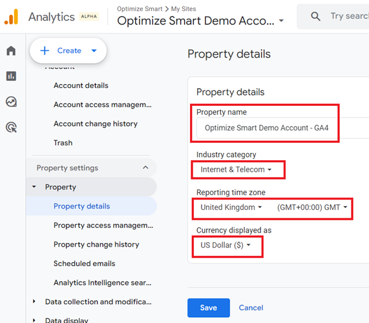
Task: Click the Optimize Smart Demo Account title
Action: (x=196, y=21)
